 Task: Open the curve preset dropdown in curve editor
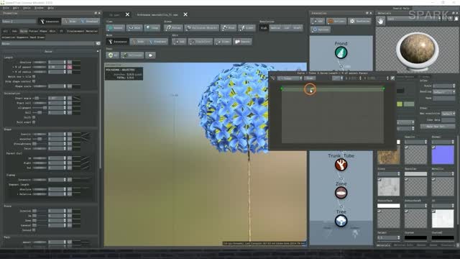click(x=290, y=78)
